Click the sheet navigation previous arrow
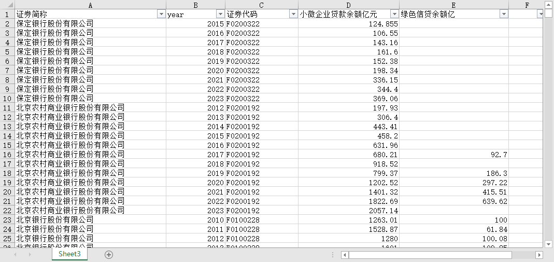This screenshot has height=262, width=554. tap(15, 255)
